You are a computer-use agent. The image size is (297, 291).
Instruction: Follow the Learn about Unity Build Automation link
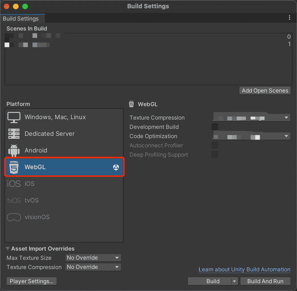[244, 270]
